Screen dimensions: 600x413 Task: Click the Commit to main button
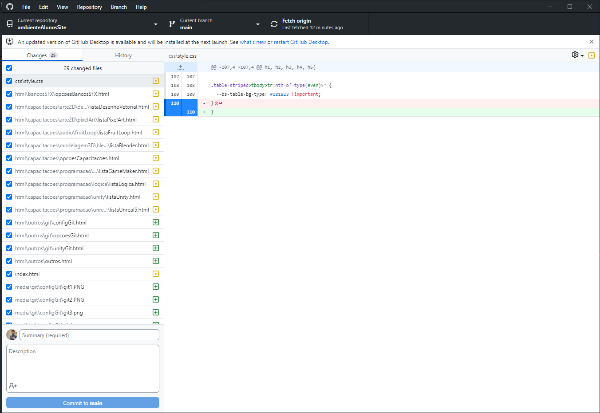coord(83,403)
